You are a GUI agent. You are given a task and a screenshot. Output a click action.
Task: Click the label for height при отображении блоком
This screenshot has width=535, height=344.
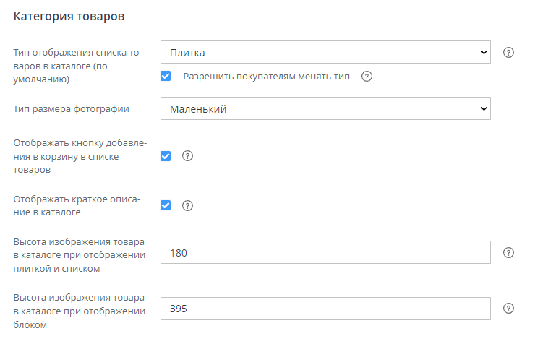(x=80, y=311)
